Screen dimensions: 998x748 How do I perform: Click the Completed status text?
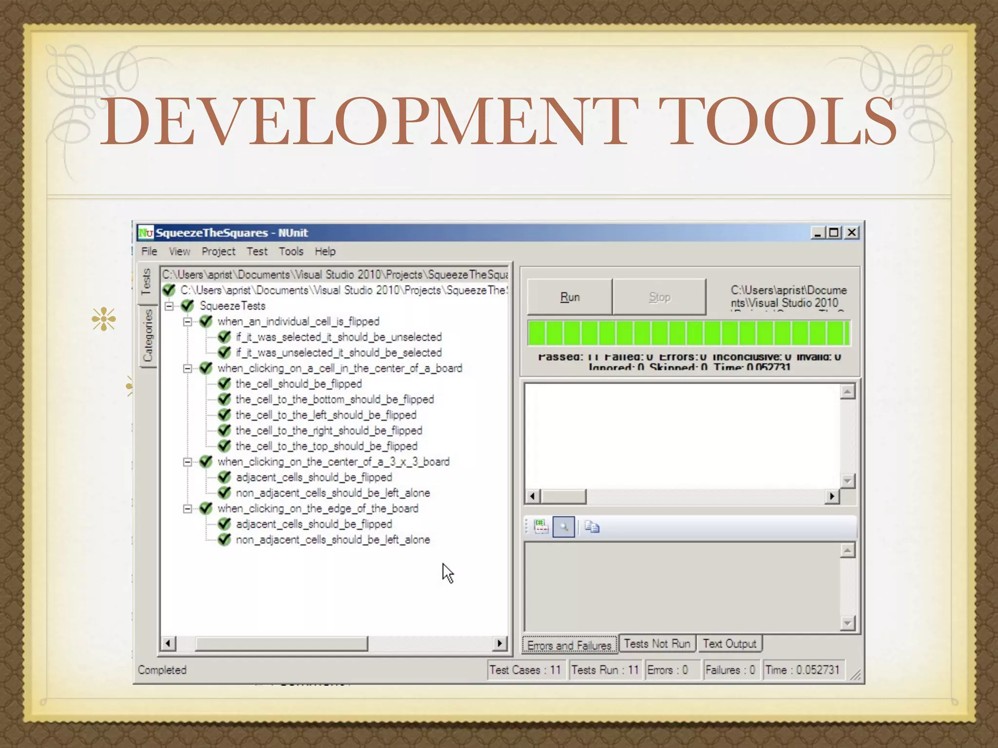[162, 670]
